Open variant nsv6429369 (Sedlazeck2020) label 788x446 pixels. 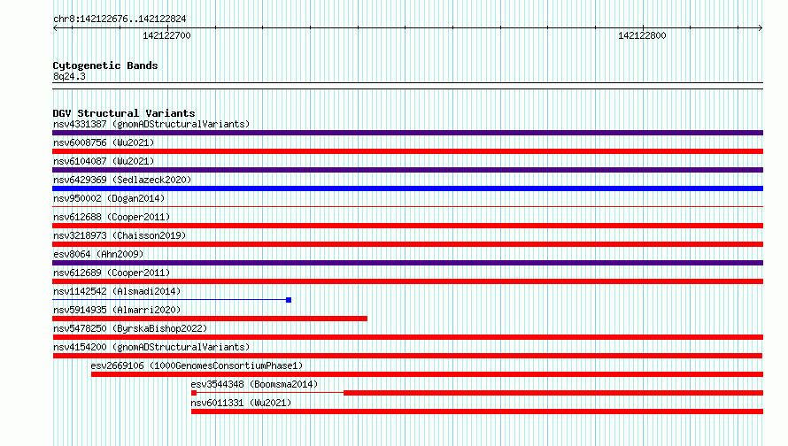point(122,180)
